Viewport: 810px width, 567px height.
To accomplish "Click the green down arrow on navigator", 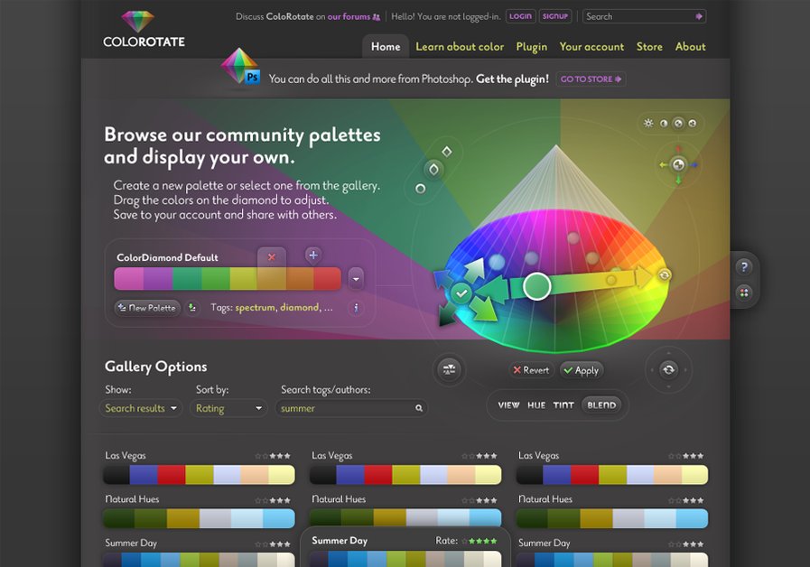I will [x=678, y=180].
